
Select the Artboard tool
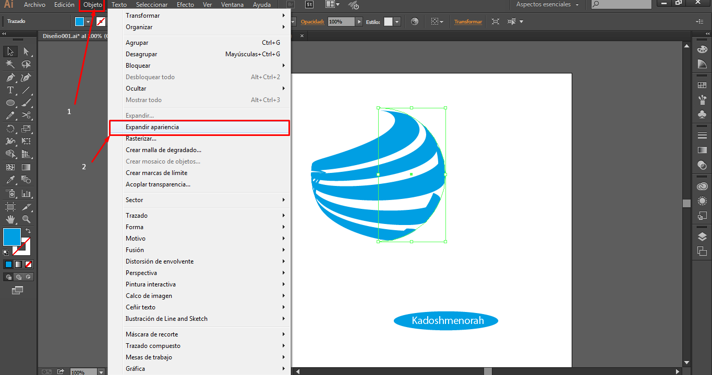coord(10,206)
